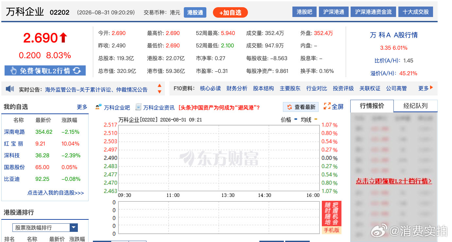Screen dimensions: 452x242
Task: Click 52周最高 value 5.940
Action: click(228, 33)
